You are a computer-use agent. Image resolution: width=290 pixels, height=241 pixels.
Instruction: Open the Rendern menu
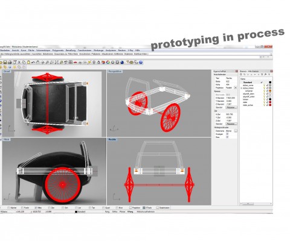[x=122, y=51]
